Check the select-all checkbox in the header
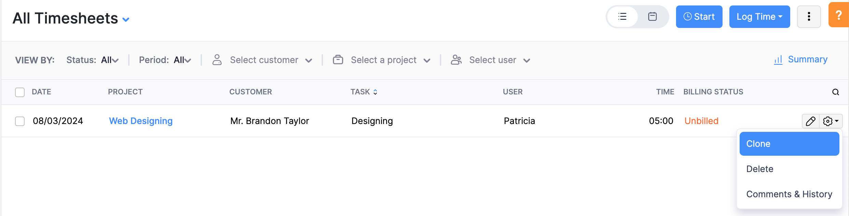The width and height of the screenshot is (849, 216). (x=19, y=92)
